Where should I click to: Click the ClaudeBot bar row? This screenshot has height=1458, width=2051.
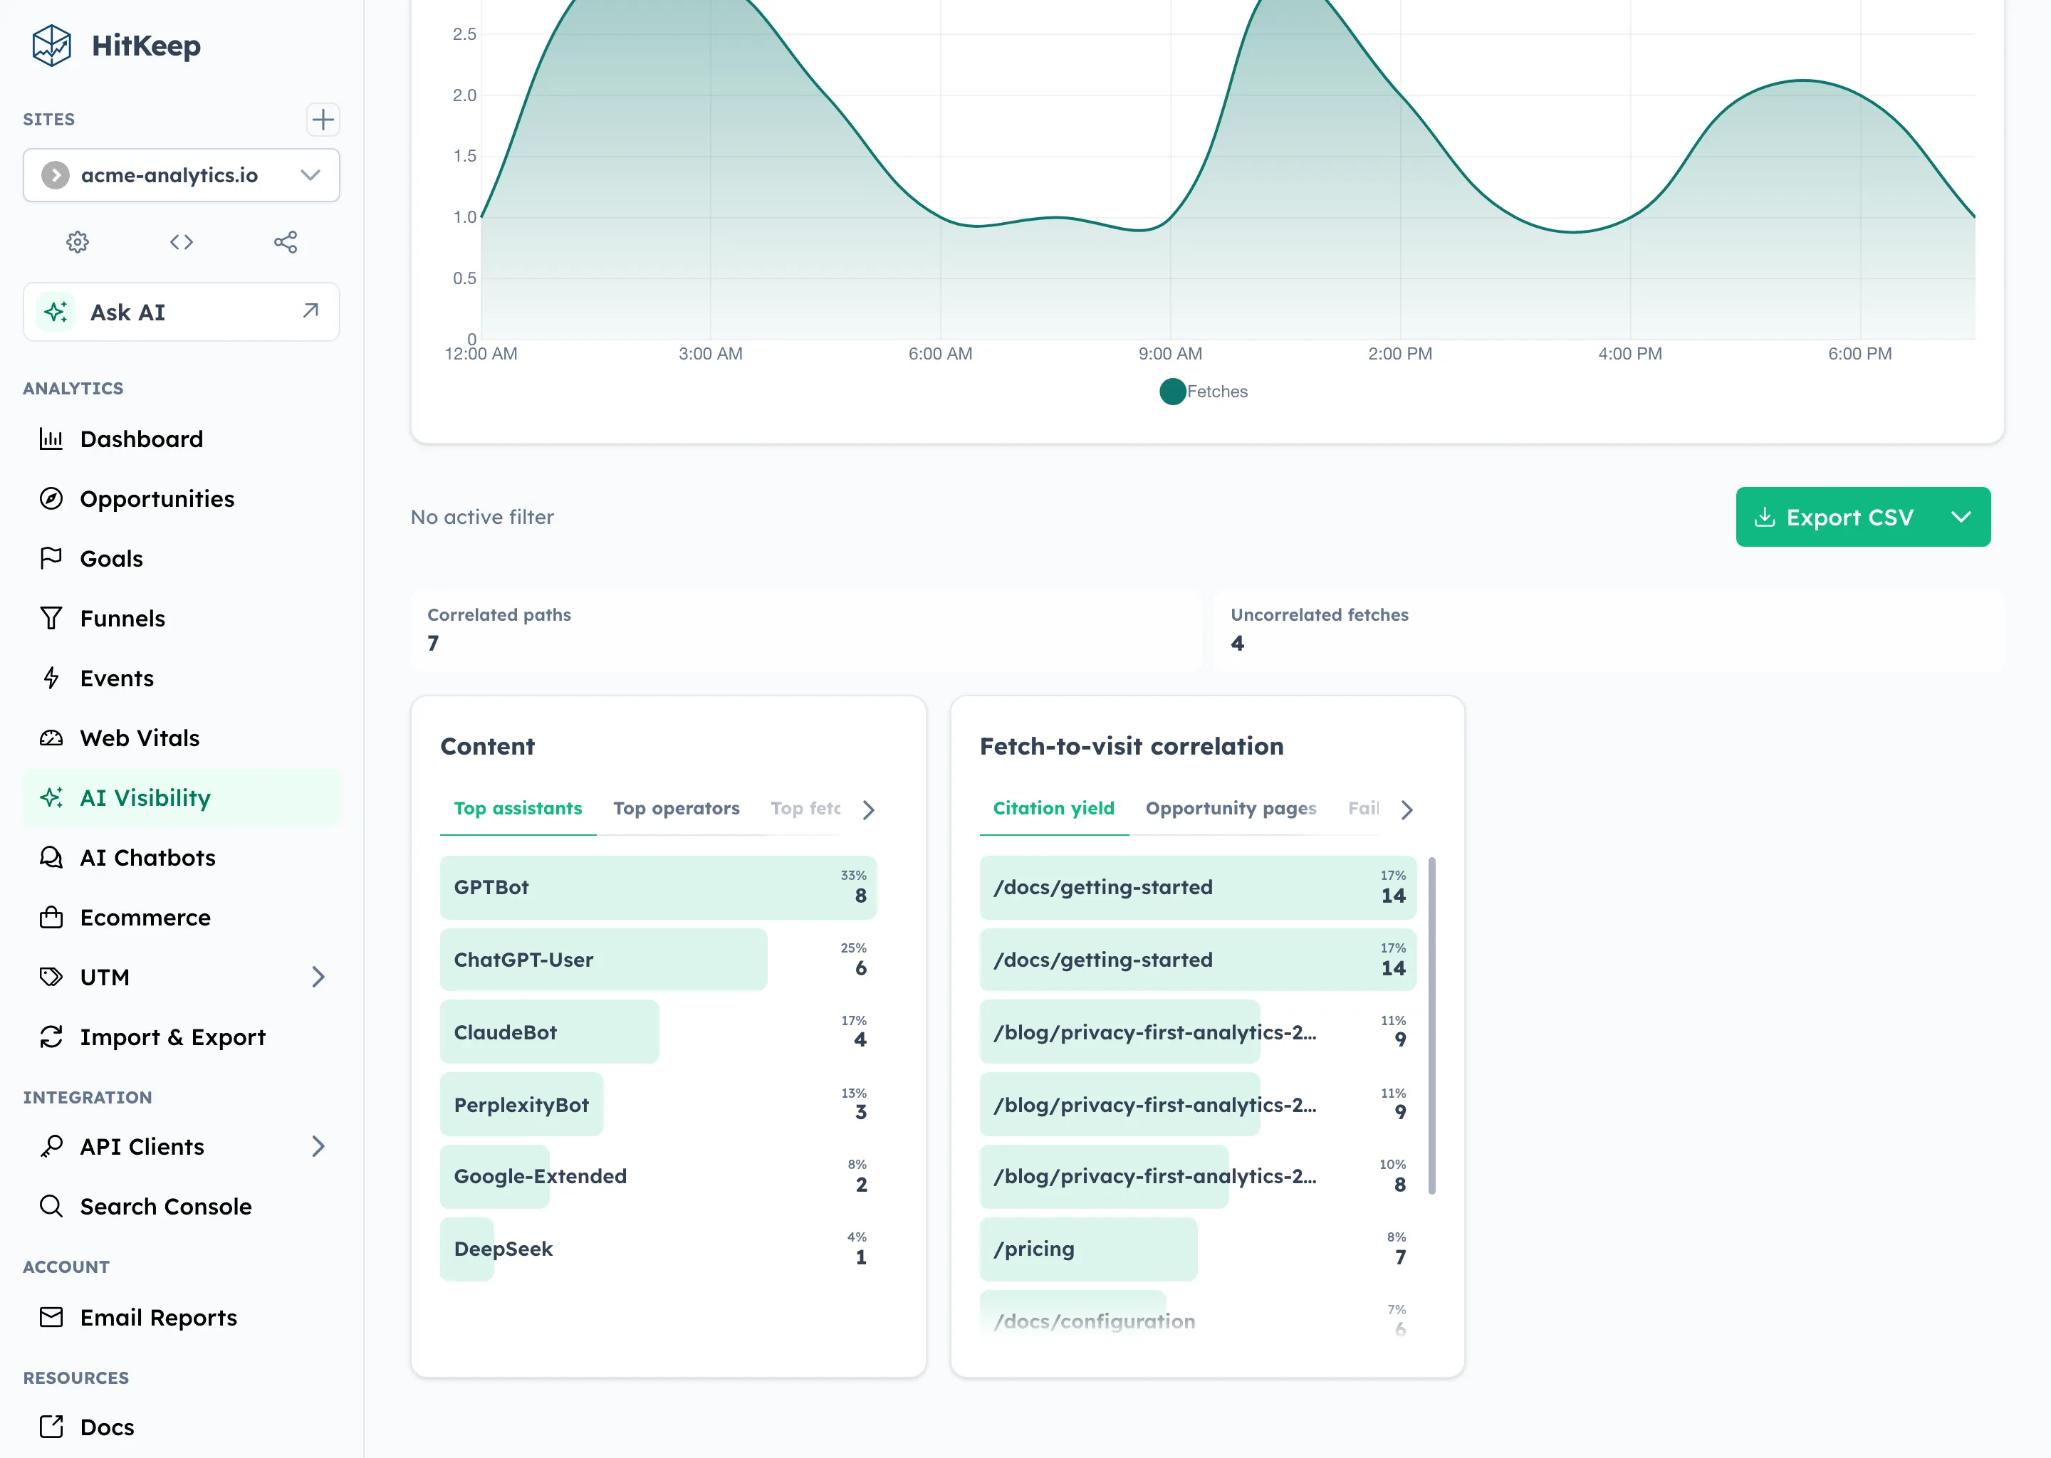pos(658,1032)
